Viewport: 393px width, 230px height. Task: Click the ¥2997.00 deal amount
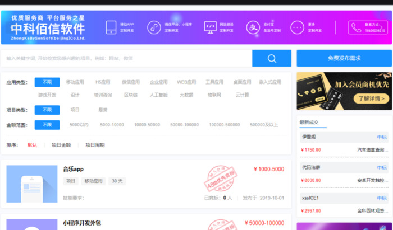tap(311, 211)
